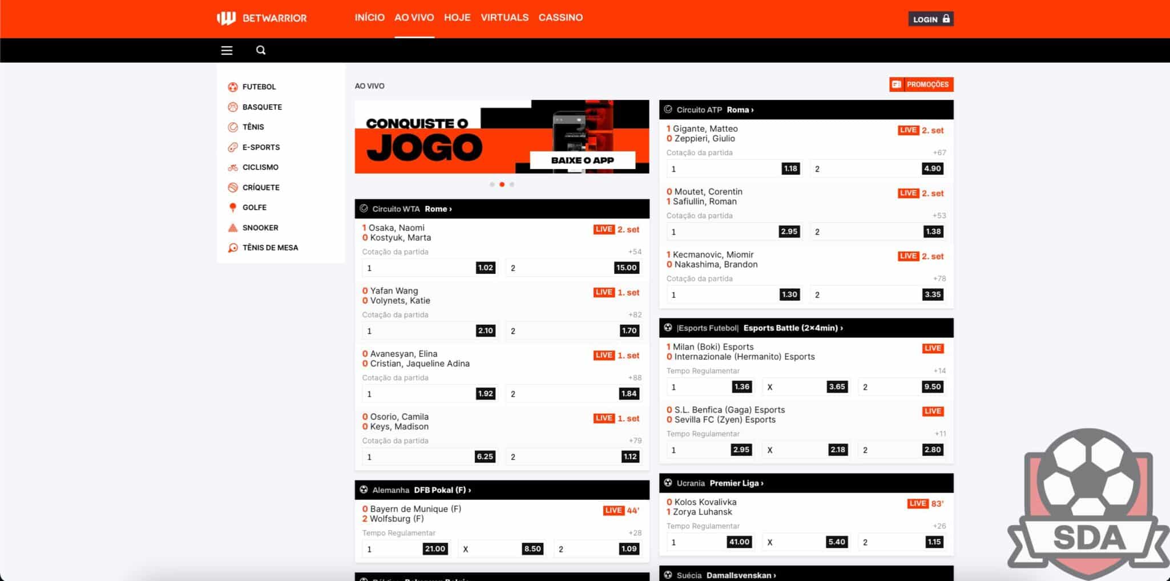Viewport: 1170px width, 581px height.
Task: Show +67 more markets for Gigante match
Action: (x=939, y=152)
